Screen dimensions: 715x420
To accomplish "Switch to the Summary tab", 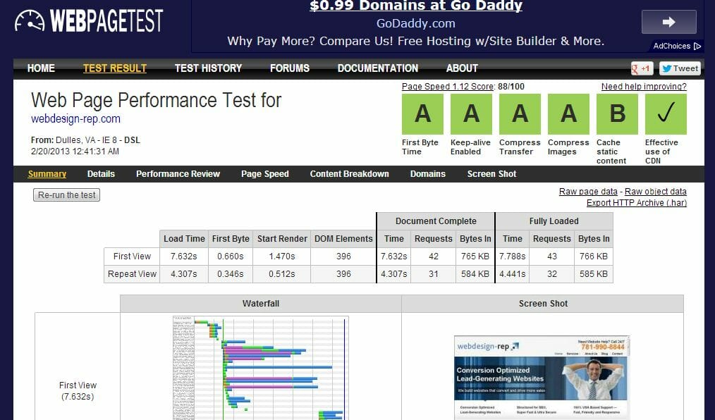I will coord(47,174).
